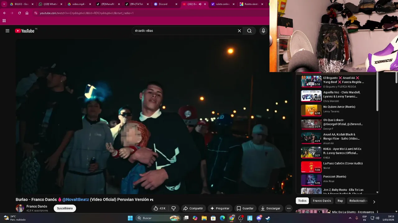Reload the page
The width and height of the screenshot is (398, 223).
[19, 13]
